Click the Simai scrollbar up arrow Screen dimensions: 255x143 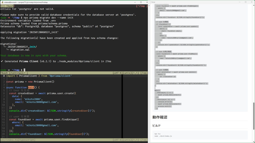253,5
